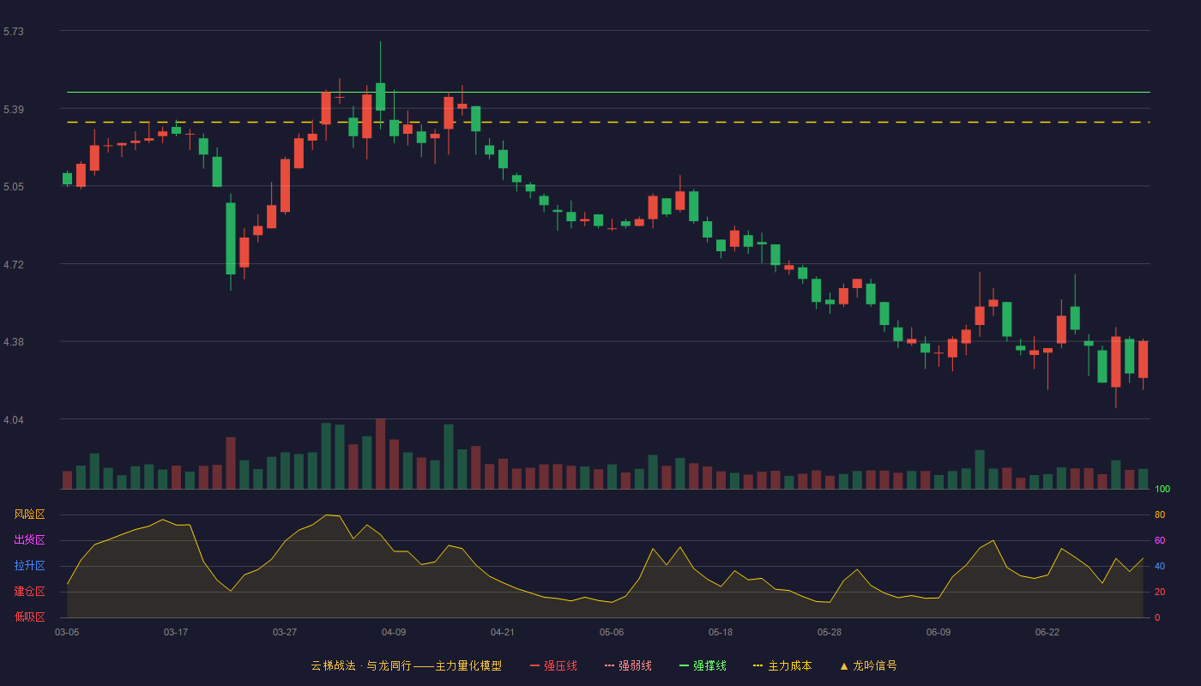Click the tallest volume bar

coord(380,454)
